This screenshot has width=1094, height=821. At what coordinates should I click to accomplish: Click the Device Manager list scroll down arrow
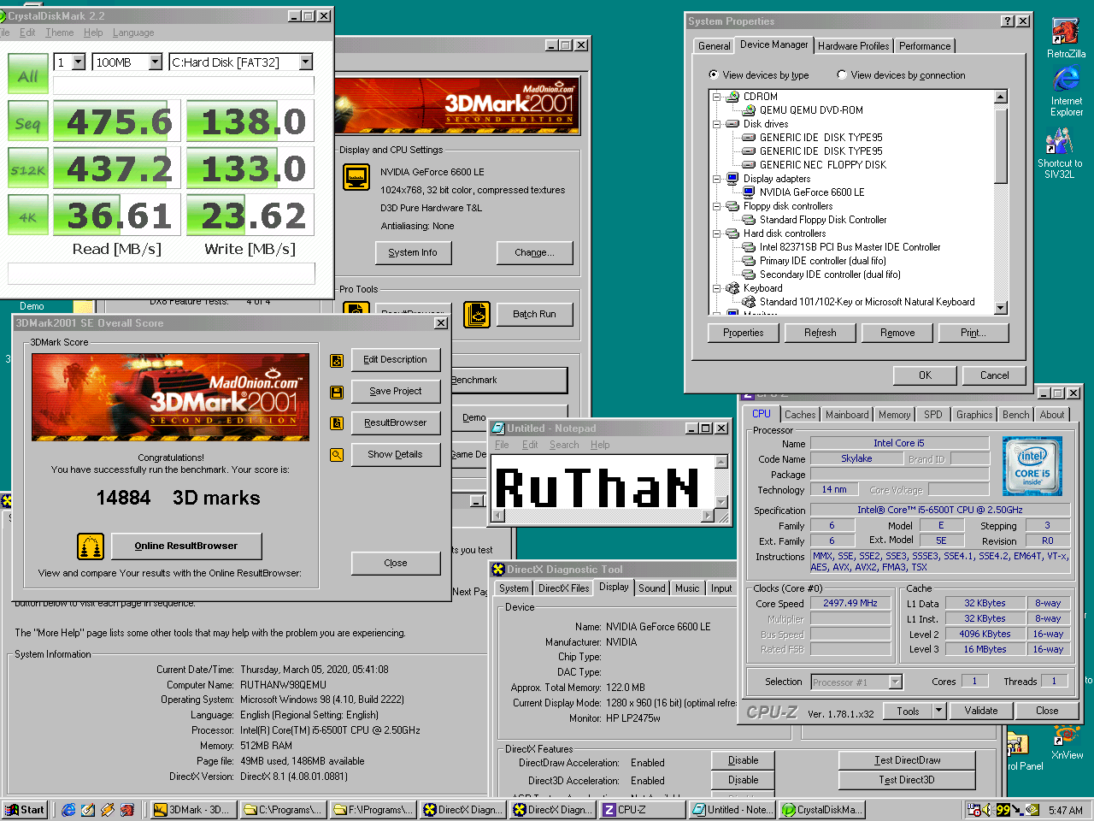(x=1001, y=309)
